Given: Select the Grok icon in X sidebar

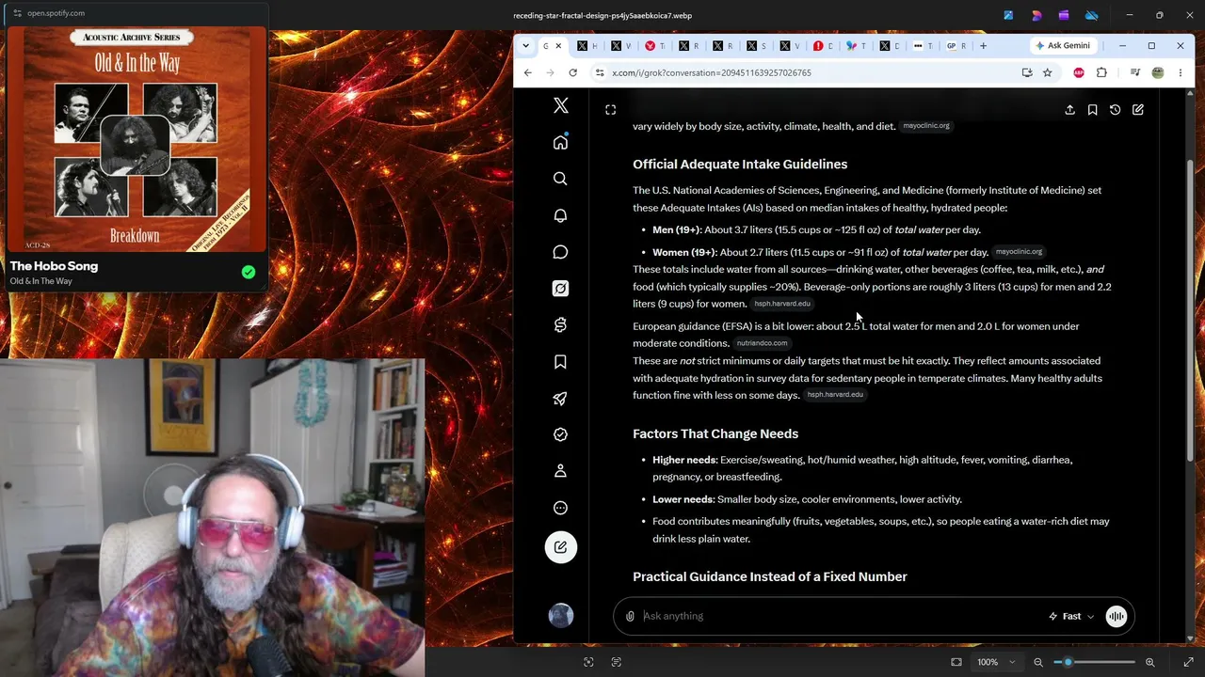Looking at the screenshot, I should (x=560, y=289).
